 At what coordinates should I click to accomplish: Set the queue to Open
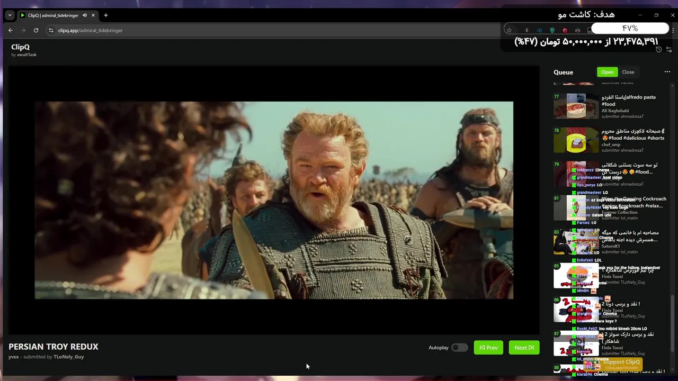pos(607,72)
